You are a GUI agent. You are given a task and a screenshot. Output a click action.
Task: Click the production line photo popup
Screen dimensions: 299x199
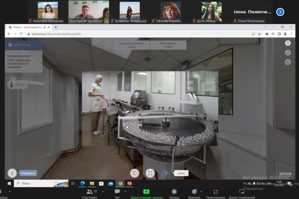[150, 108]
